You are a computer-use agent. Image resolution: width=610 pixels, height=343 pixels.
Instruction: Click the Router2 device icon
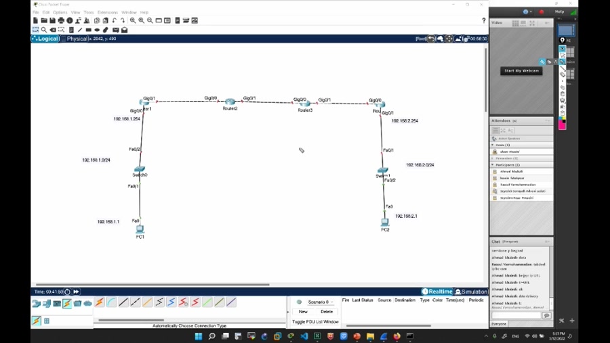coord(230,101)
